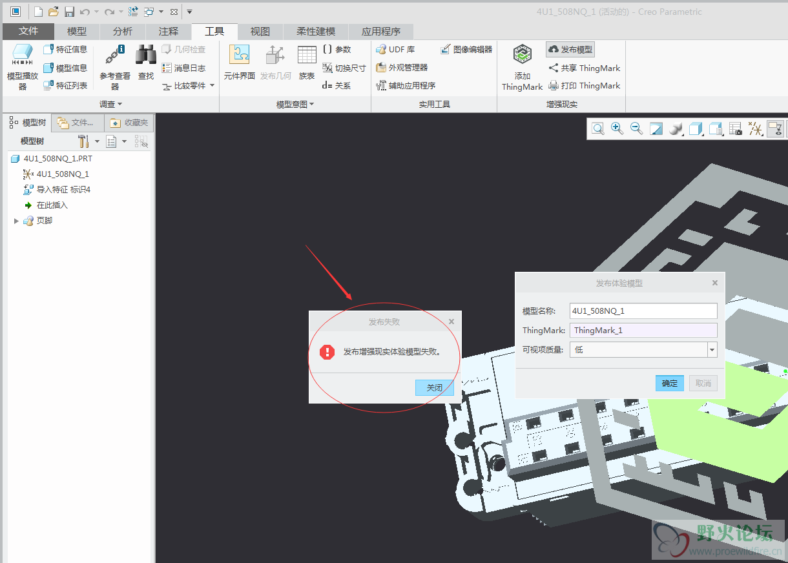This screenshot has height=563, width=788.
Task: Click the saved orientations cube icon
Action: point(696,129)
